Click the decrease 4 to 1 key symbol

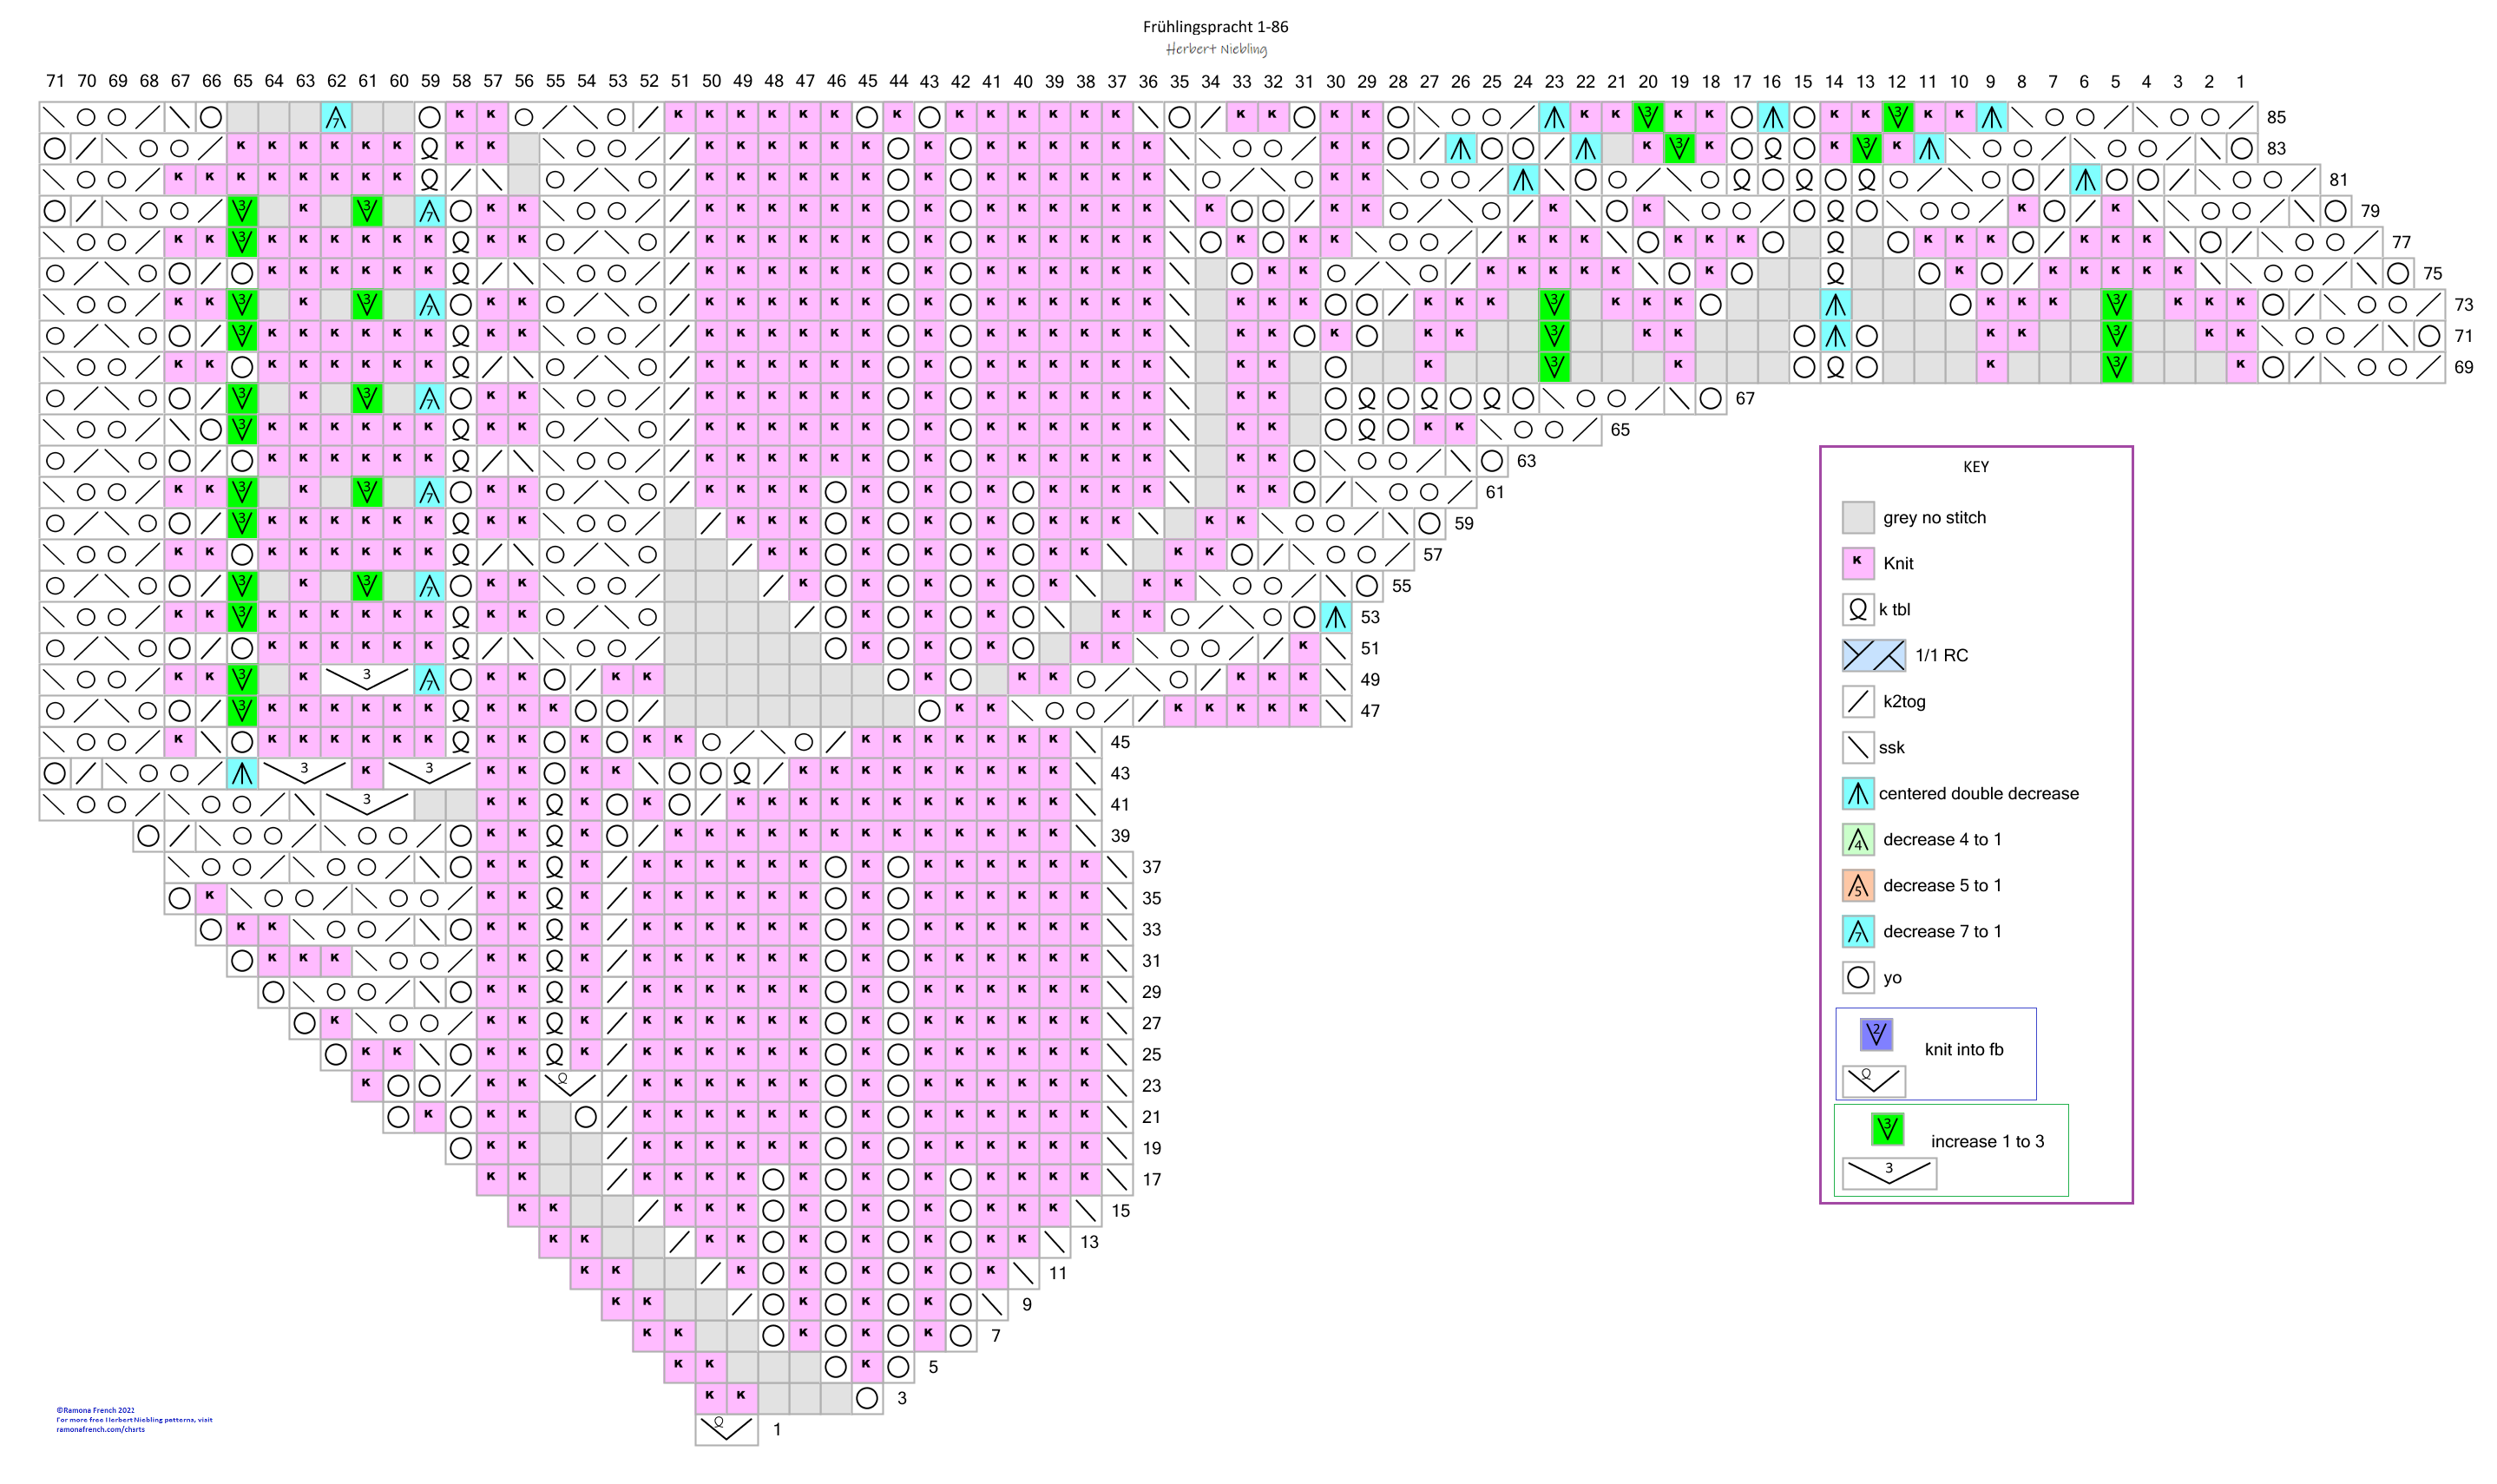(1857, 839)
